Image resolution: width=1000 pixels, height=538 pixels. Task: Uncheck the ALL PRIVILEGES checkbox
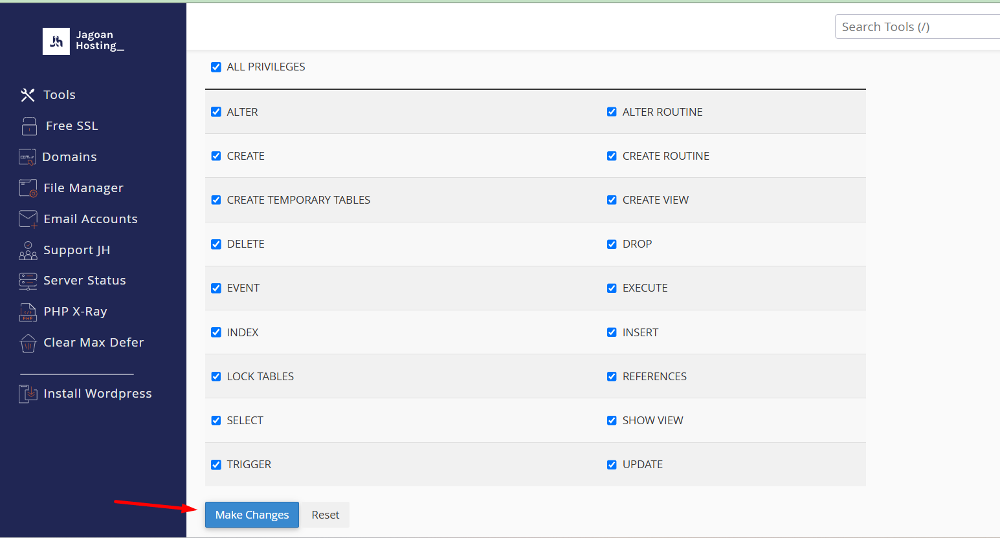pyautogui.click(x=216, y=67)
